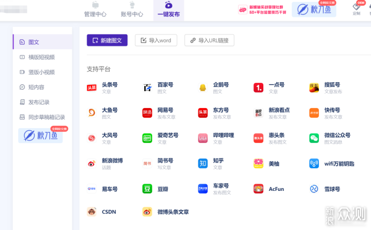Select the 百家号 platform name
The image size is (371, 230).
click(x=165, y=84)
